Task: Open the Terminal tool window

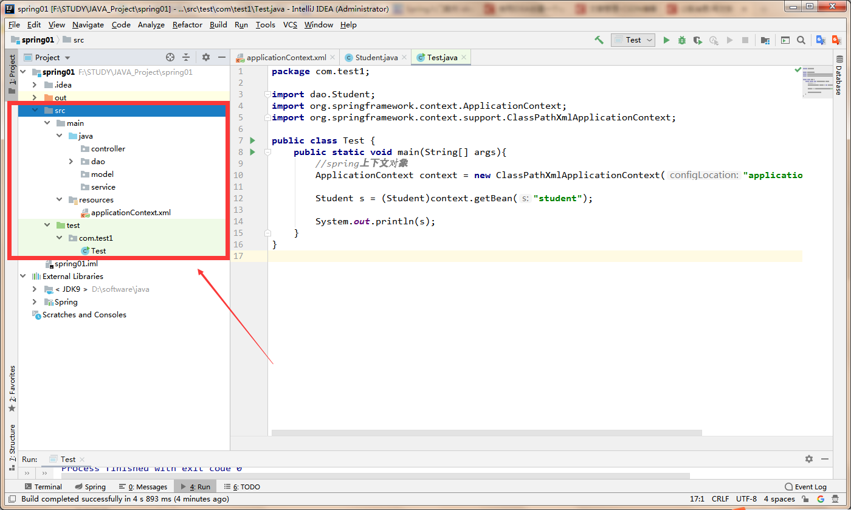Action: [43, 487]
